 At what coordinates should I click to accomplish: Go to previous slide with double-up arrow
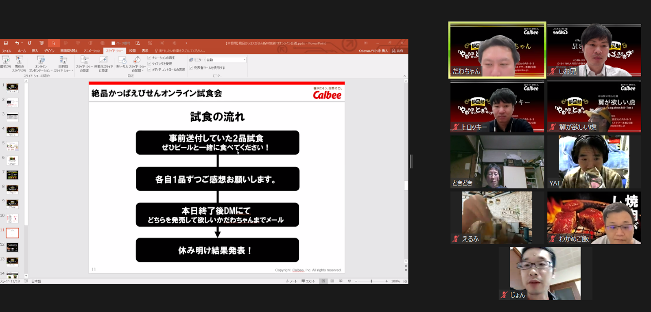(x=406, y=266)
